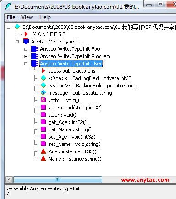
Task: Open the View menu
Action: (x=27, y=17)
